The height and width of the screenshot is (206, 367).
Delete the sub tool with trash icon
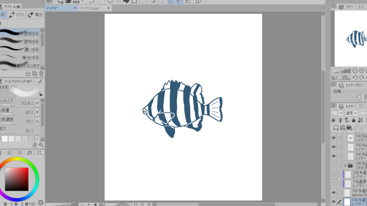coord(41,74)
